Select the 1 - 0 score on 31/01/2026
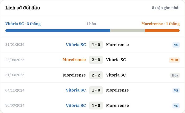Screen dimensions: 185x113 [x=96, y=45]
